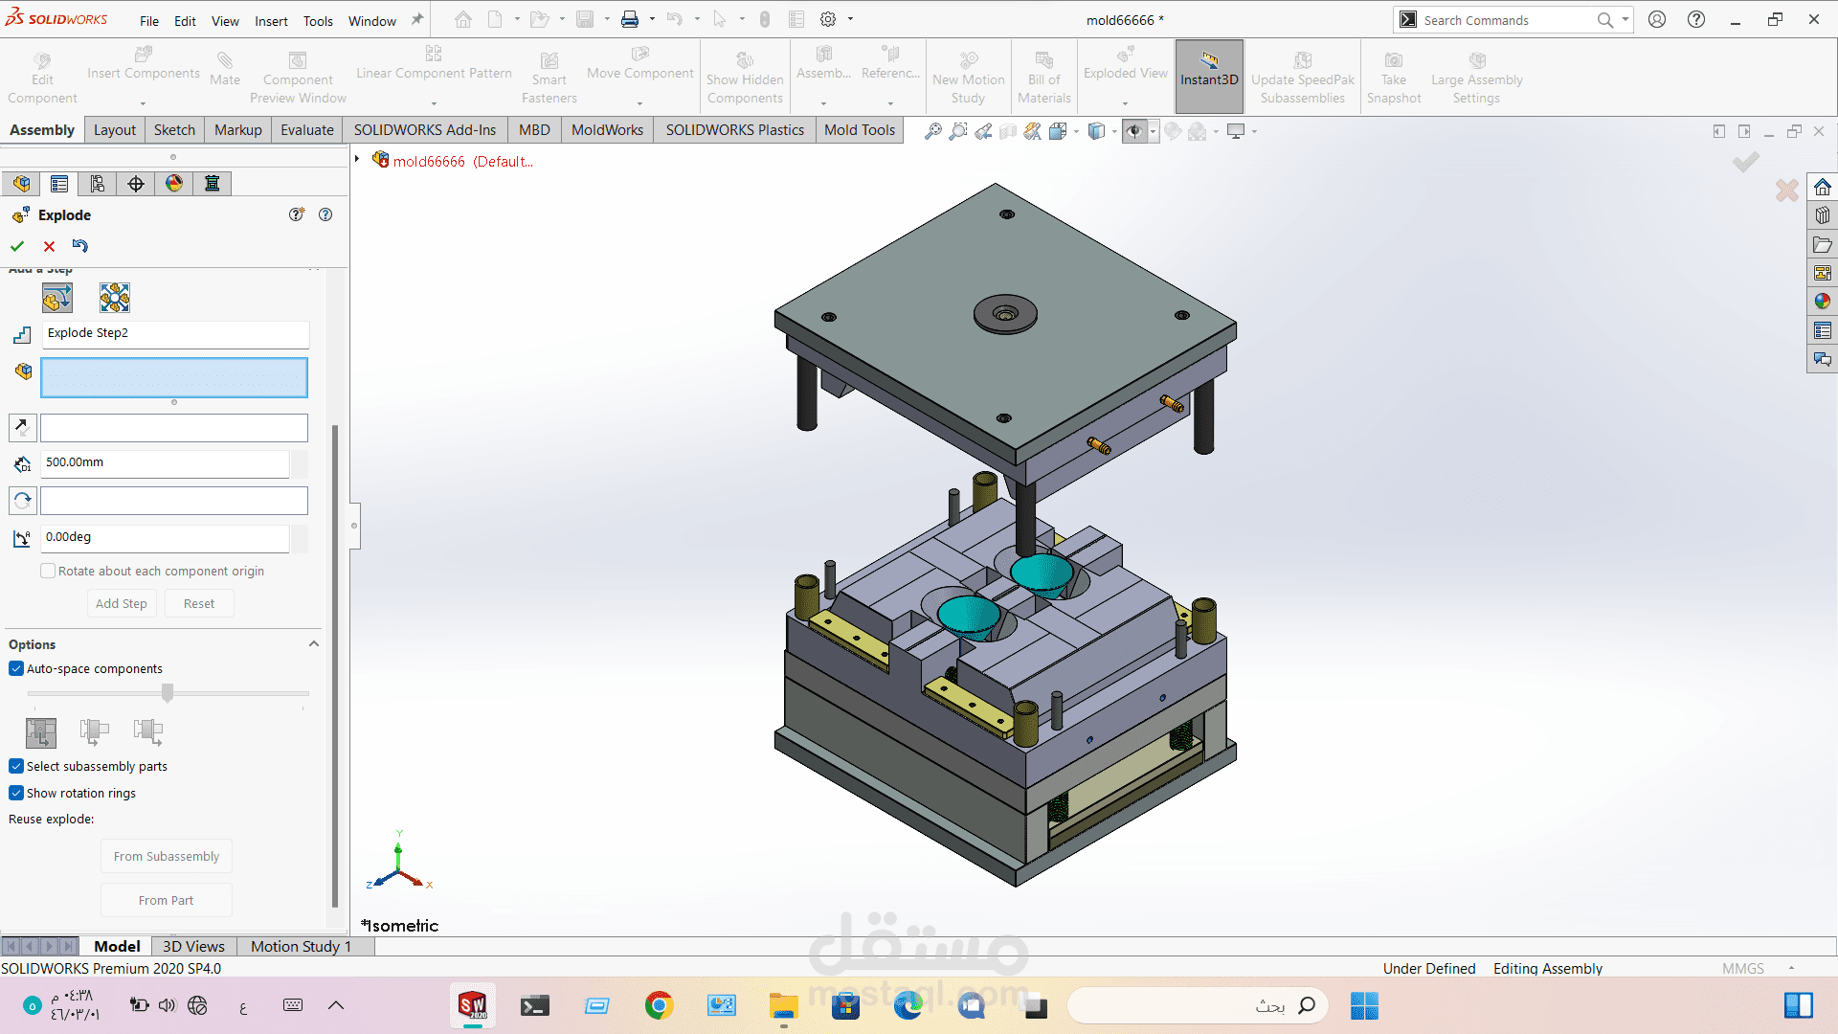Open Appearances, Scenes task pane icon
The image size is (1838, 1034).
(x=1822, y=302)
